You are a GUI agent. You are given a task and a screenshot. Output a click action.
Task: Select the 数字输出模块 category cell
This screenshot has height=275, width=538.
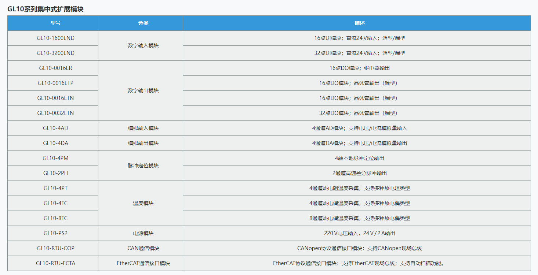click(143, 90)
